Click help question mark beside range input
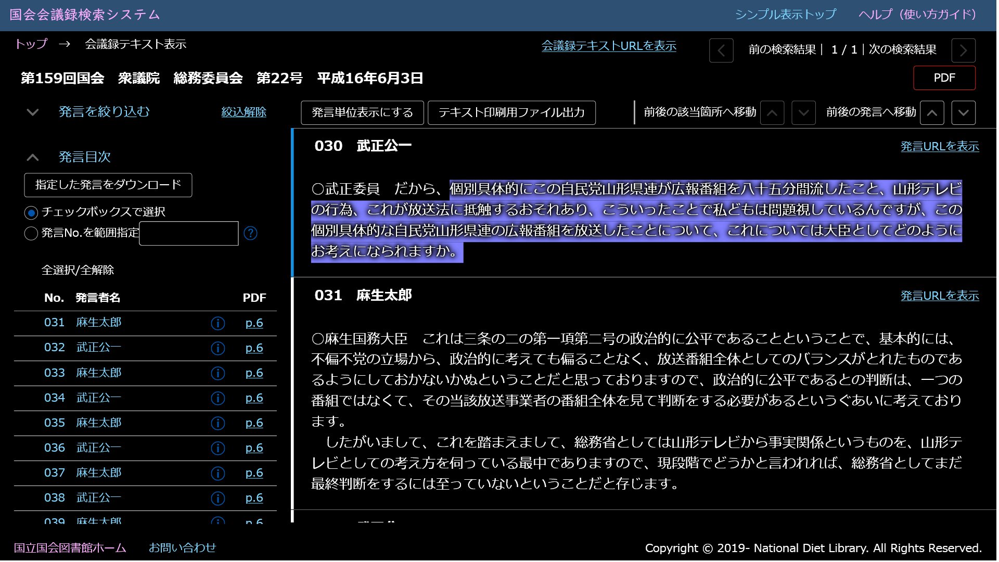This screenshot has height=562, width=999. 250,233
